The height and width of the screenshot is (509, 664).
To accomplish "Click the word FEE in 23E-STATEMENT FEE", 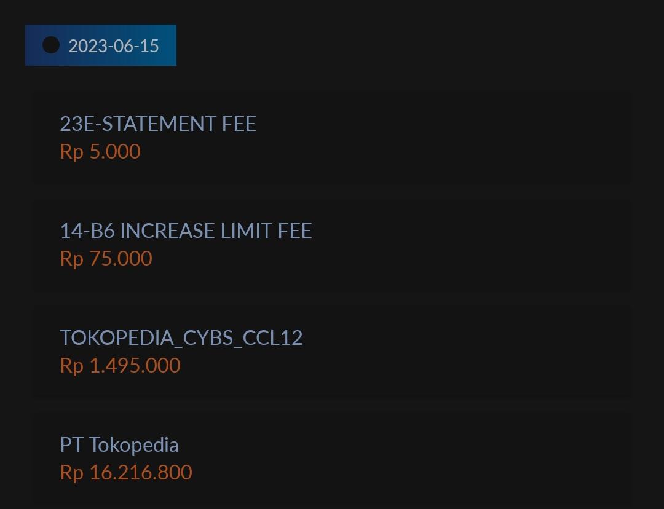I will tap(239, 124).
